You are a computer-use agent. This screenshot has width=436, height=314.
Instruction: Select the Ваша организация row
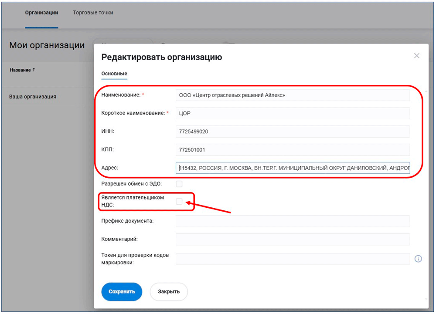pos(33,97)
